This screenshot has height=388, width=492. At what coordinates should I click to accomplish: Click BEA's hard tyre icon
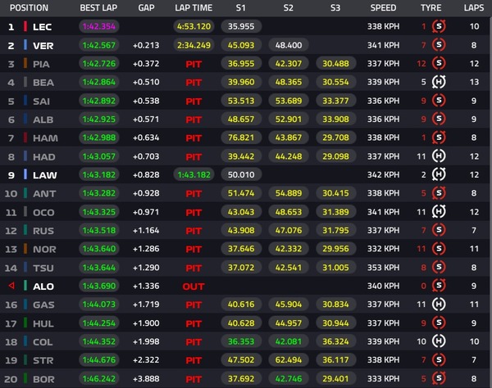[x=439, y=83]
